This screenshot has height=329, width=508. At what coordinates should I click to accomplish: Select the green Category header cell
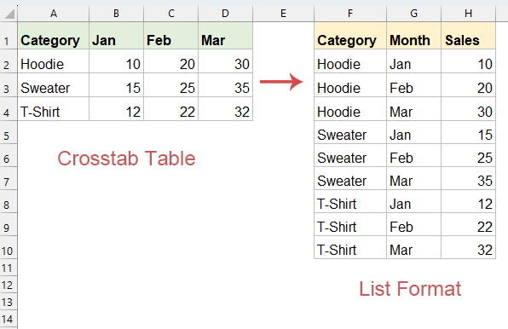[x=54, y=36]
